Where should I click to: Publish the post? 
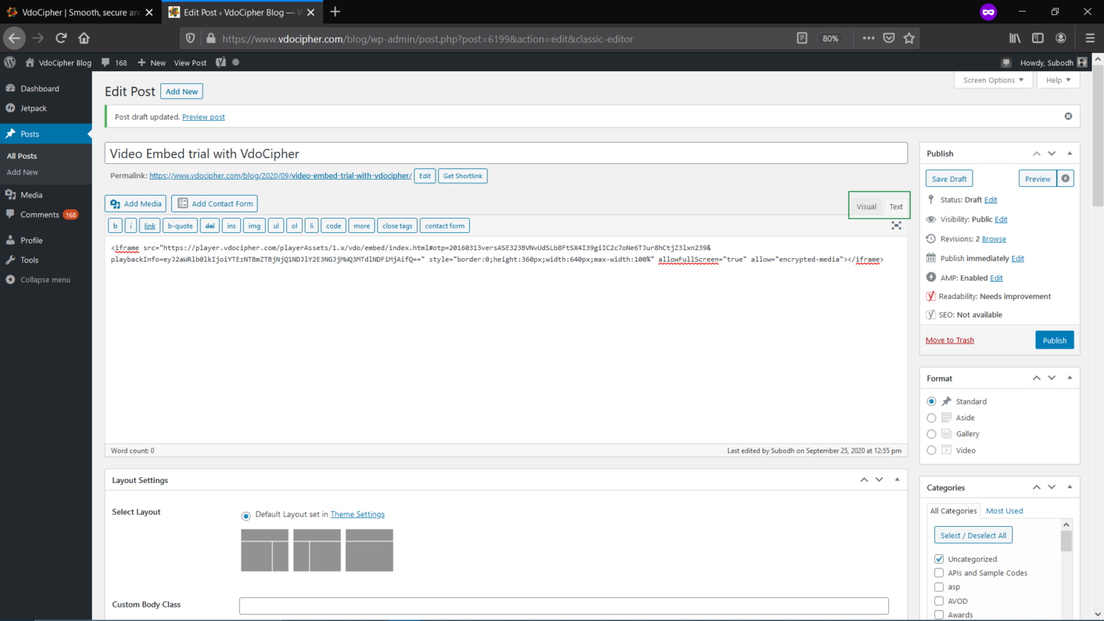(1054, 340)
